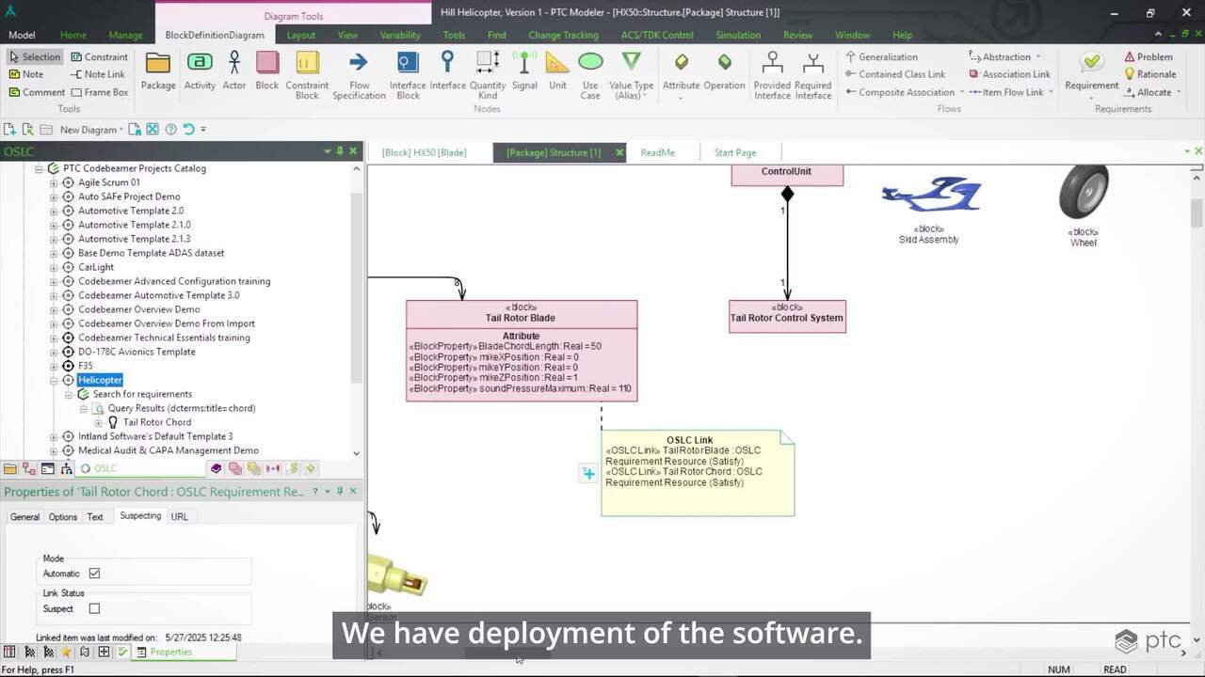Open the URL properties tab
Image resolution: width=1205 pixels, height=677 pixels.
click(179, 517)
